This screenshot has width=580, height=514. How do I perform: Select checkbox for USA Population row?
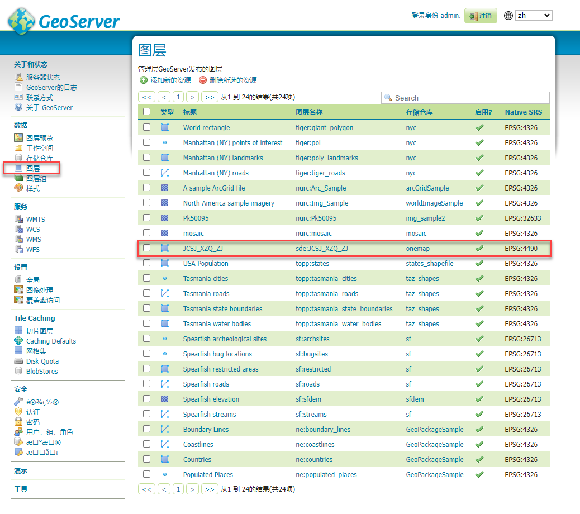point(146,263)
